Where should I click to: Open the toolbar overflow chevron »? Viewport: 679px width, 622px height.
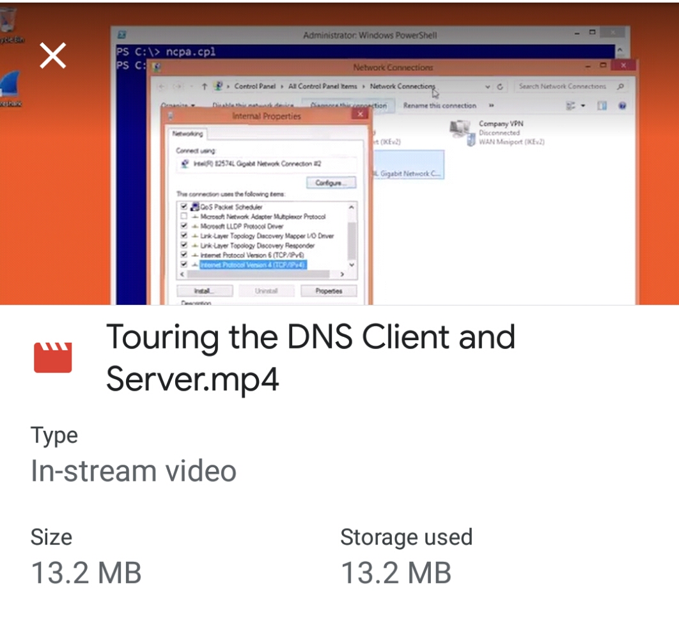[x=492, y=105]
